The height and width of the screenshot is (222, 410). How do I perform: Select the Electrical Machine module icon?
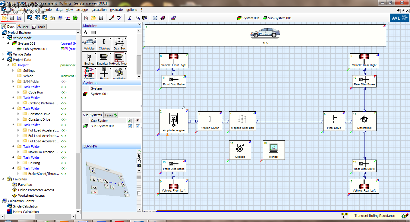tap(104, 59)
